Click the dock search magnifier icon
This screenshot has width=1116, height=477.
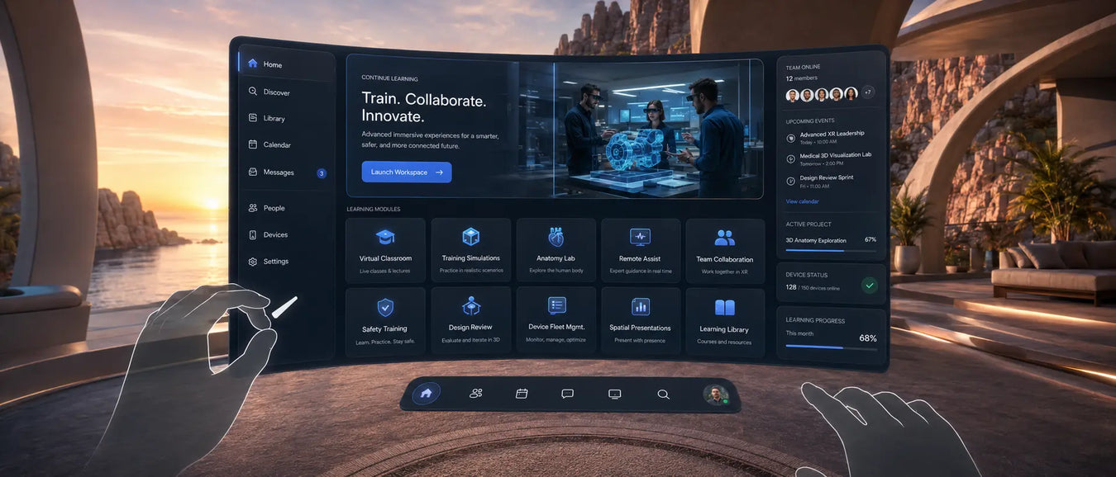coord(663,394)
